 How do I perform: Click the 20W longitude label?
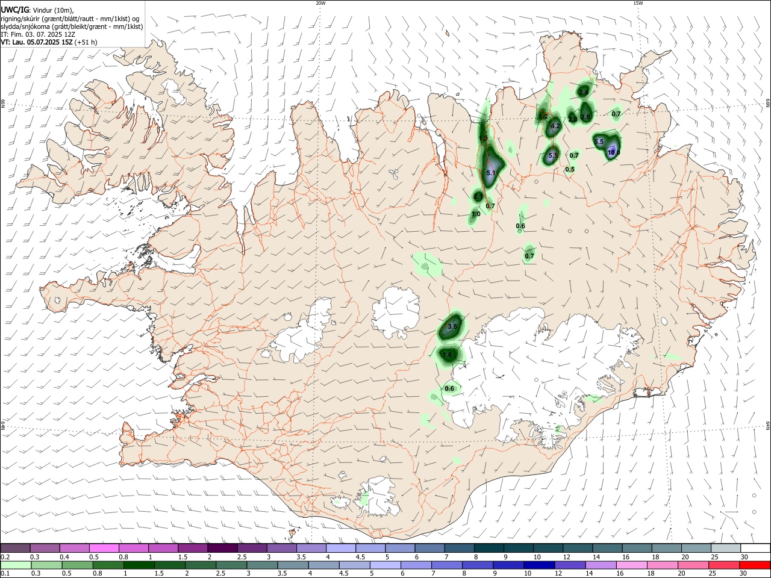(320, 2)
